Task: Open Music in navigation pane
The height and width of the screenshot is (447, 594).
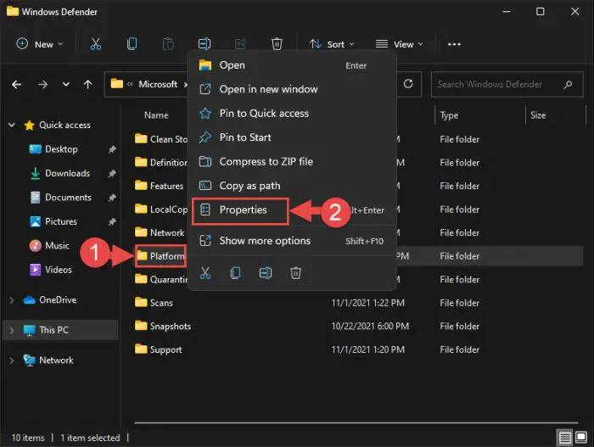Action: pyautogui.click(x=57, y=245)
